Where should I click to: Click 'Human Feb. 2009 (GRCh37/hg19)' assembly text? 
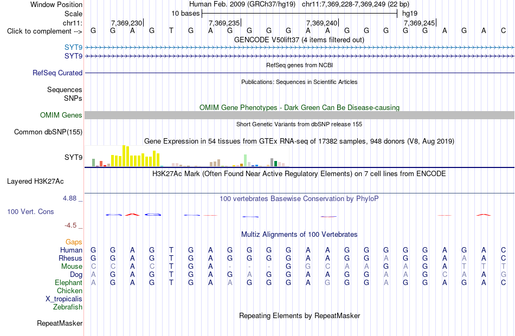[x=242, y=4]
